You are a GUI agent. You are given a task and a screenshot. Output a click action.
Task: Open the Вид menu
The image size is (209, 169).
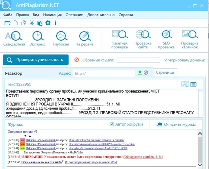point(36,15)
